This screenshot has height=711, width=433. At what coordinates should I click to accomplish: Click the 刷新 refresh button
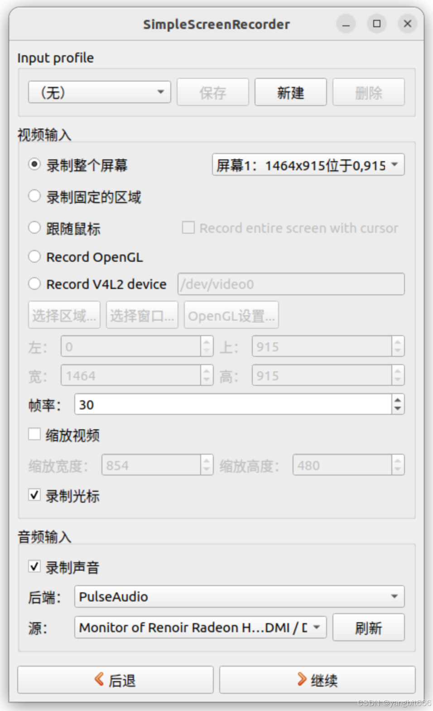point(368,627)
